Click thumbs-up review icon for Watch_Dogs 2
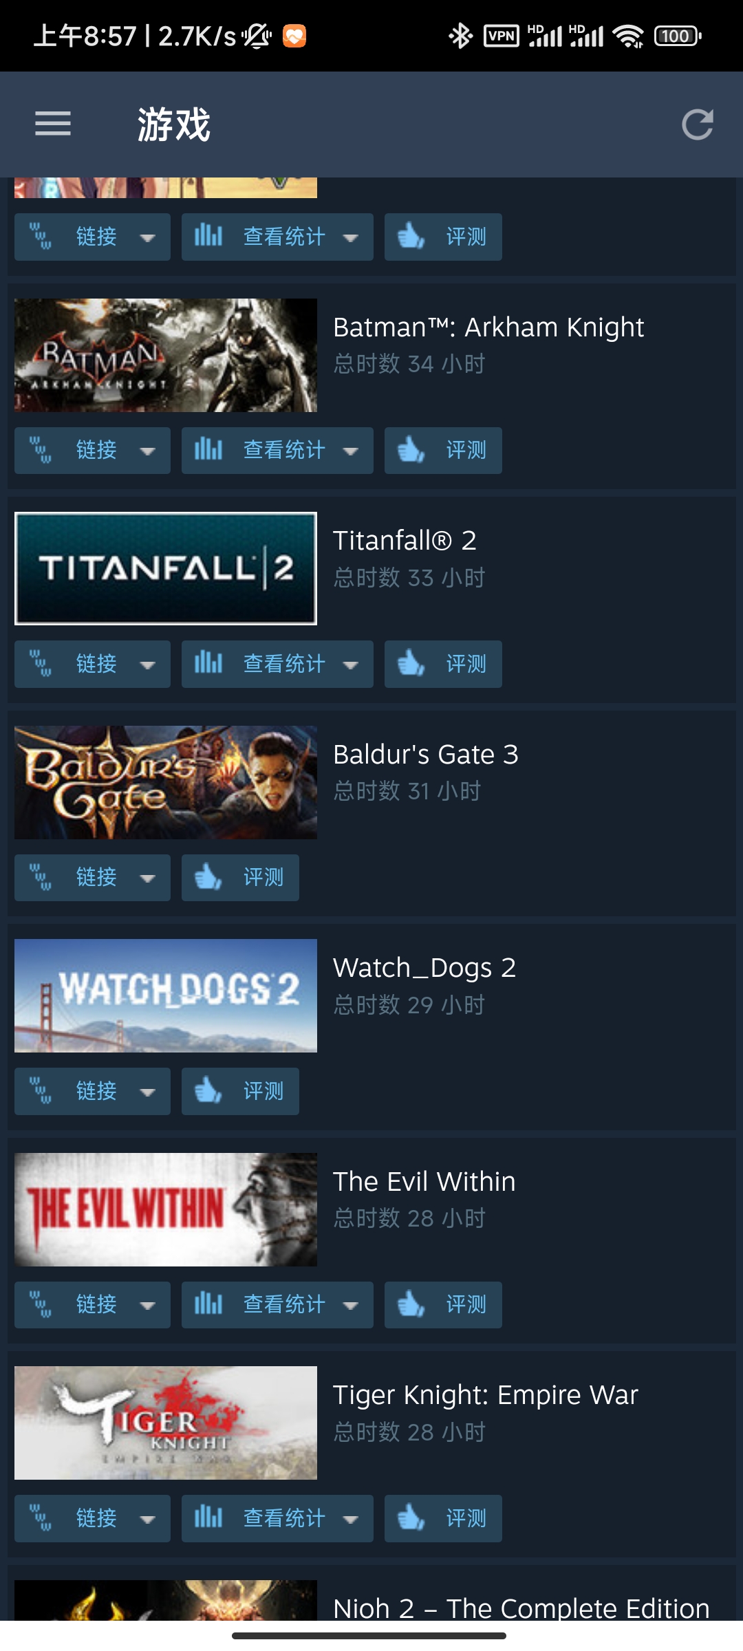Screen dimensions: 743x1651 tap(208, 1091)
